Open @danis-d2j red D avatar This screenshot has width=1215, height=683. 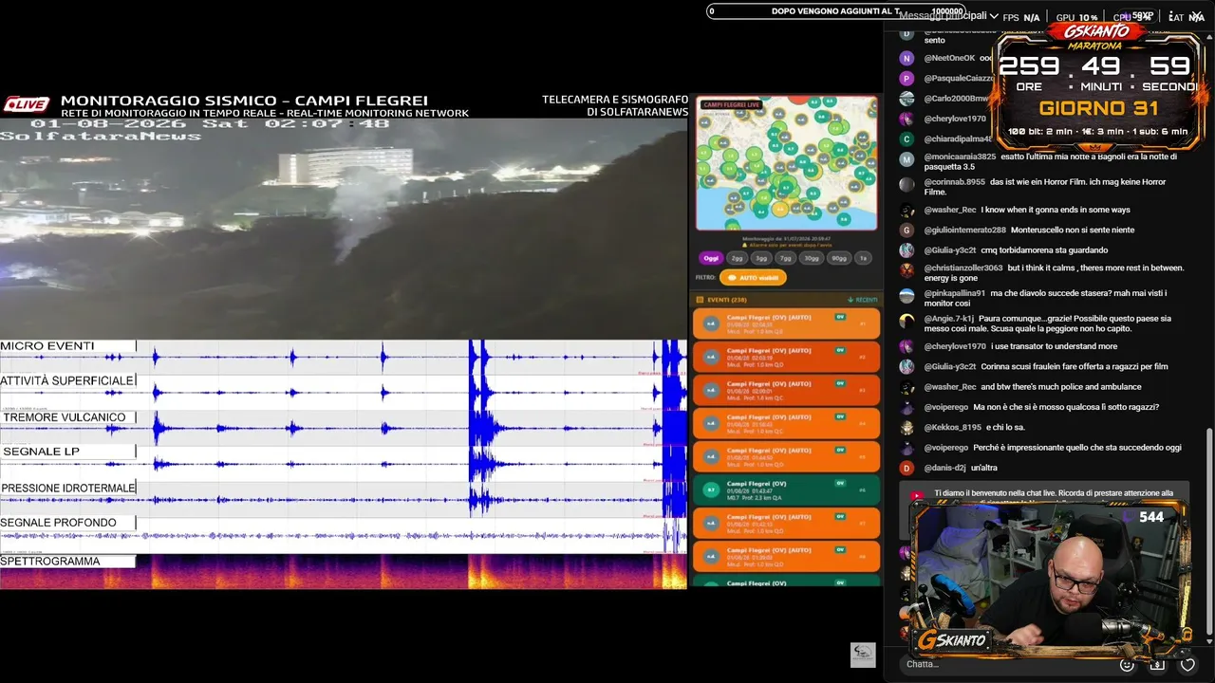click(907, 468)
